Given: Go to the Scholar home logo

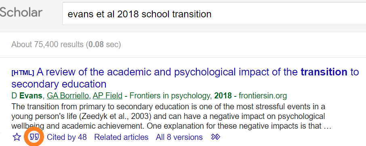Looking at the screenshot, I should click(21, 13).
